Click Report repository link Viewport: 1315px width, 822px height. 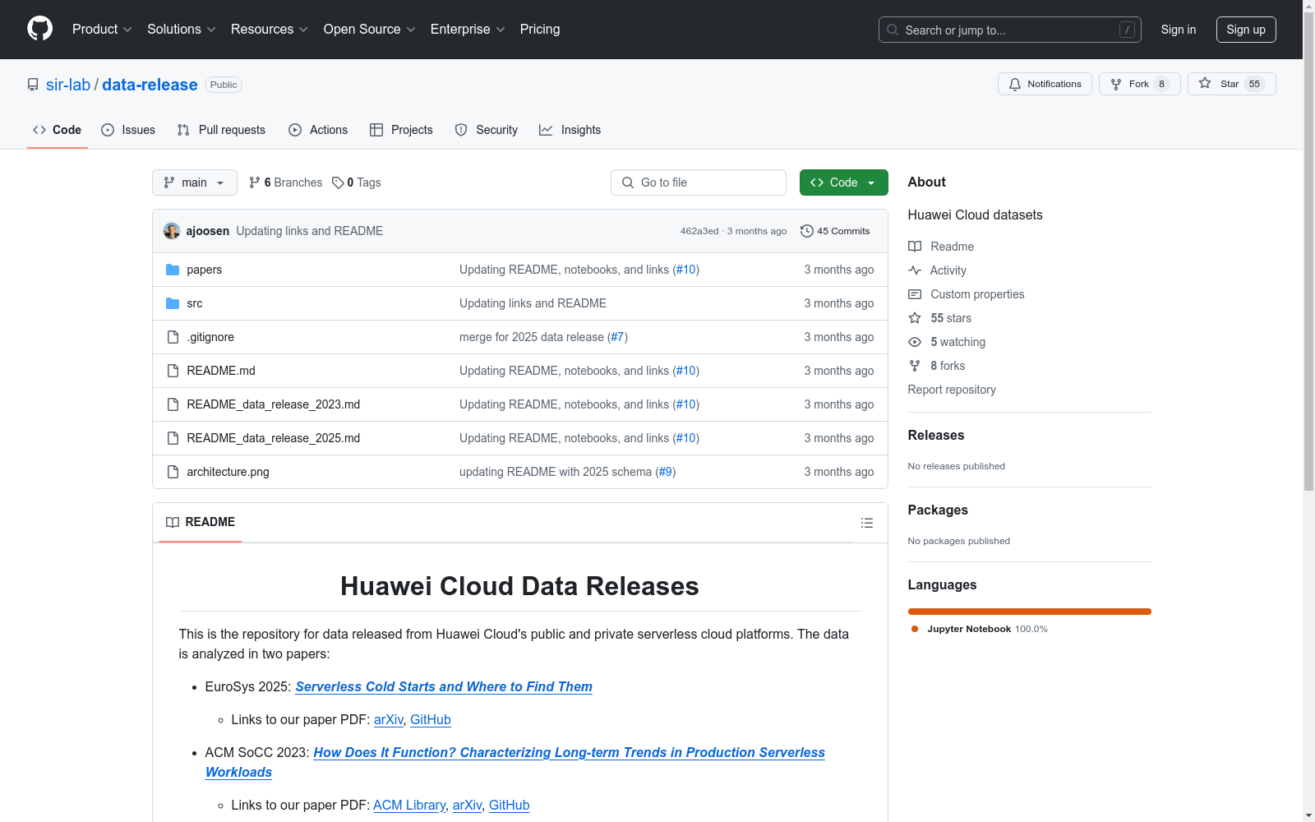952,390
